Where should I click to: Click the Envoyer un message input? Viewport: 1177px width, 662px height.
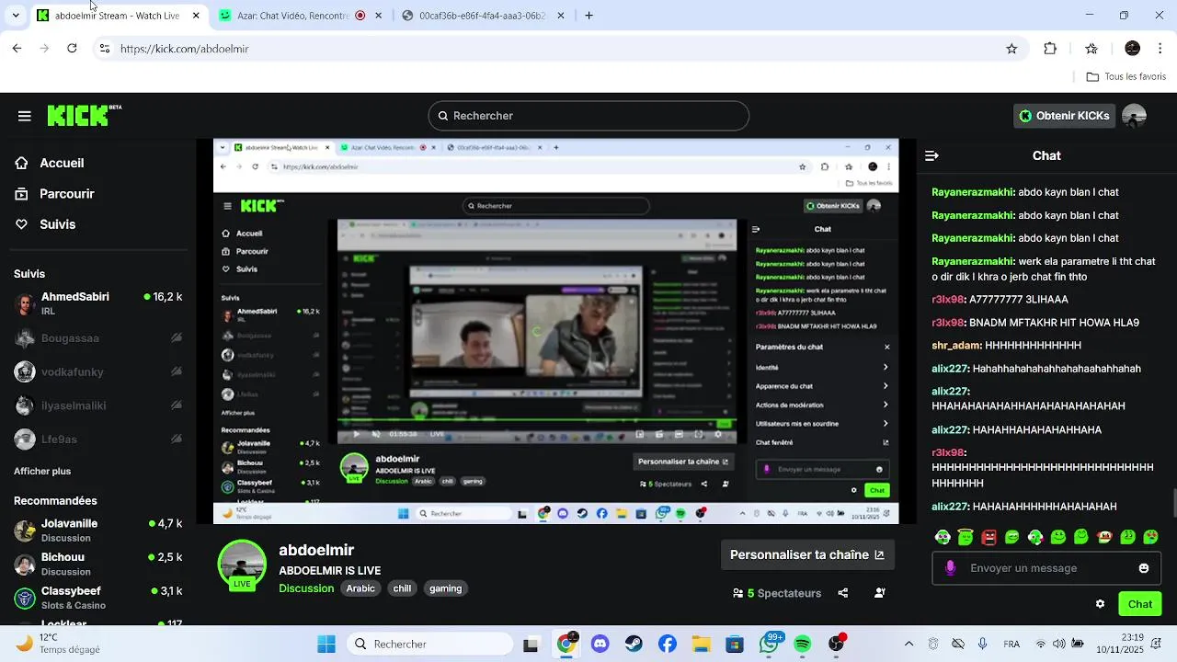pos(1046,568)
